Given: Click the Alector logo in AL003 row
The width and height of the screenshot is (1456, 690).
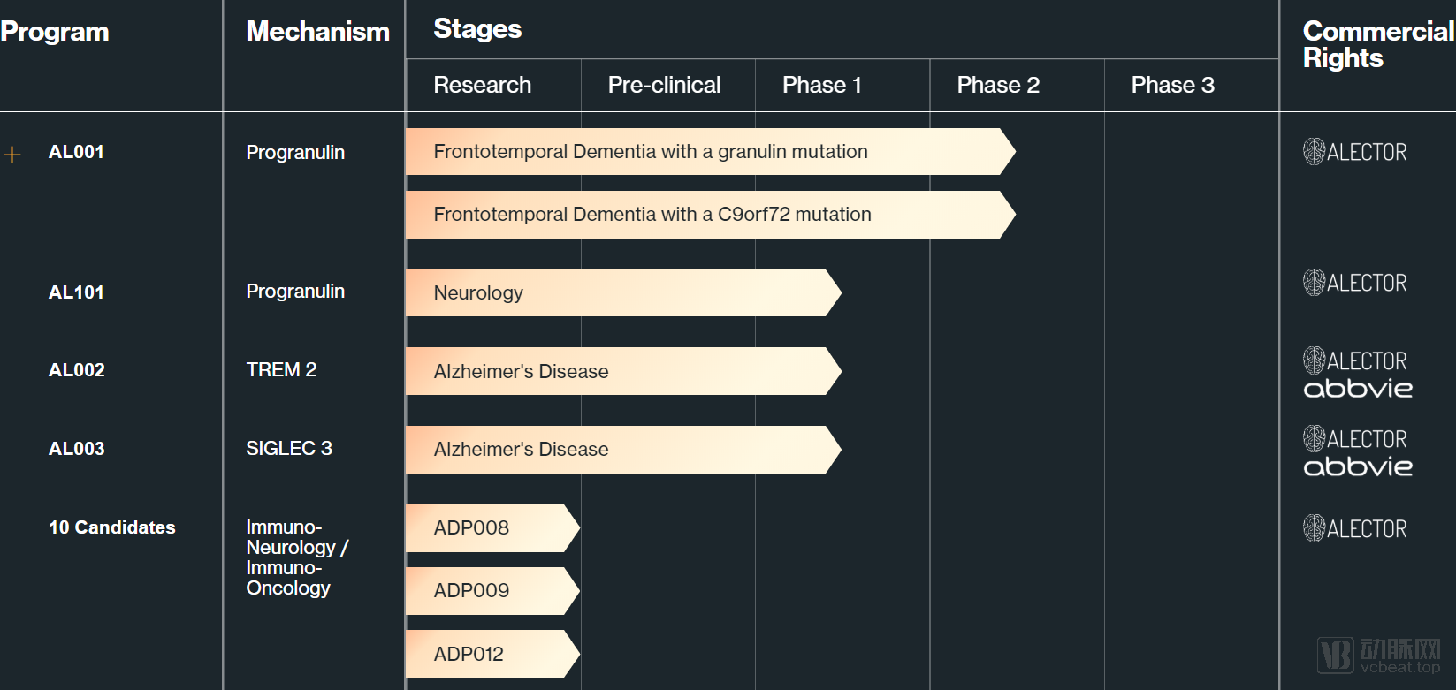Looking at the screenshot, I should tap(1354, 439).
